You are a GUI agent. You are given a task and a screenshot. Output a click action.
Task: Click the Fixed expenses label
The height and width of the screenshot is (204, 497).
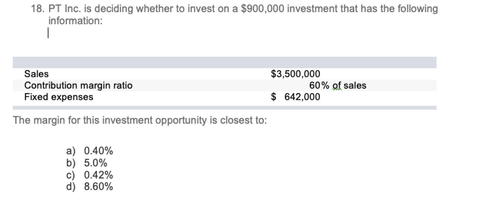coord(59,97)
